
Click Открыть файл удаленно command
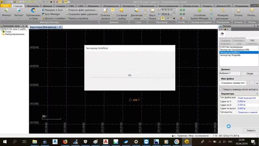point(81,10)
